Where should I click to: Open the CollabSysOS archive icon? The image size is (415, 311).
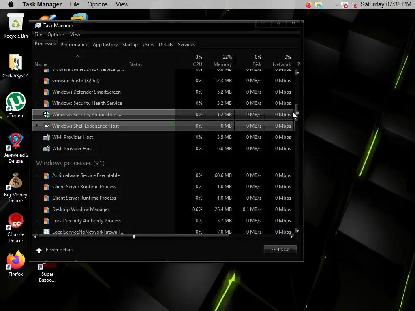(15, 66)
